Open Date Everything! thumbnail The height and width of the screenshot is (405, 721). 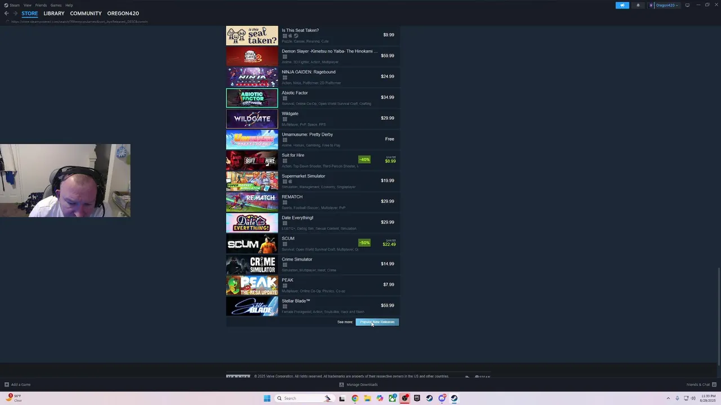coord(252,223)
